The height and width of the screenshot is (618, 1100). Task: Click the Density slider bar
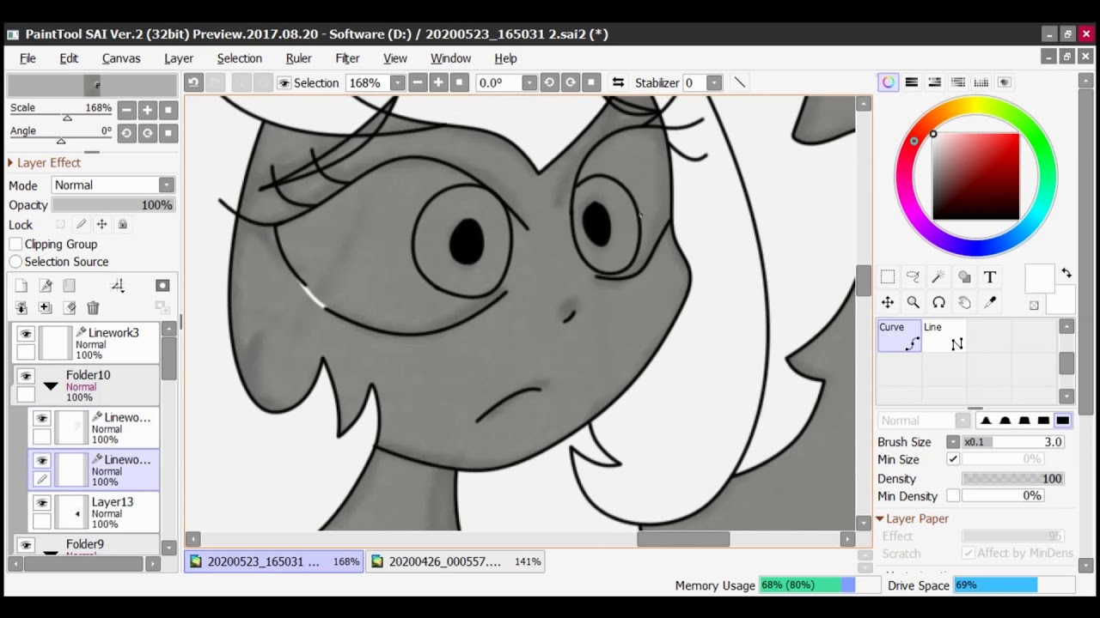[x=1014, y=479]
